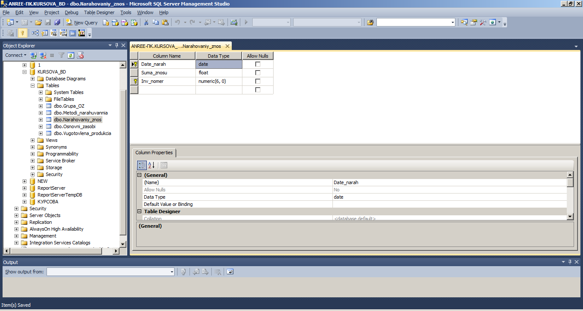Click the Open File folder icon
Screen dimensions: 583x311
coord(38,22)
